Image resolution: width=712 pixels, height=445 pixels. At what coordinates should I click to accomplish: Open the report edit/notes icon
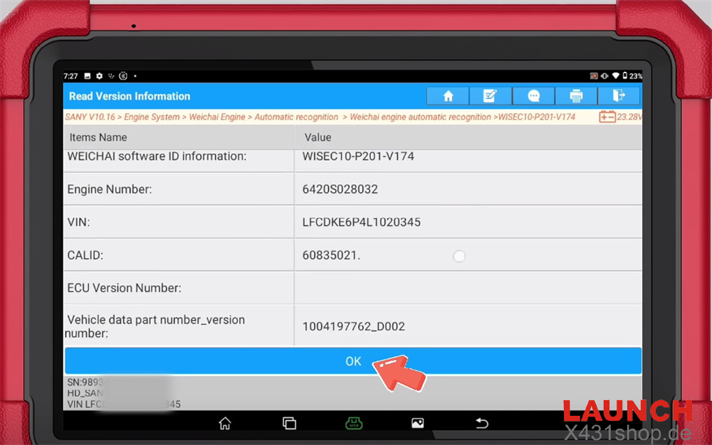[491, 96]
